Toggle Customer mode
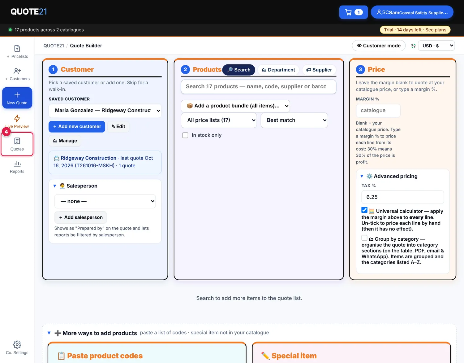The image size is (464, 363). (379, 46)
